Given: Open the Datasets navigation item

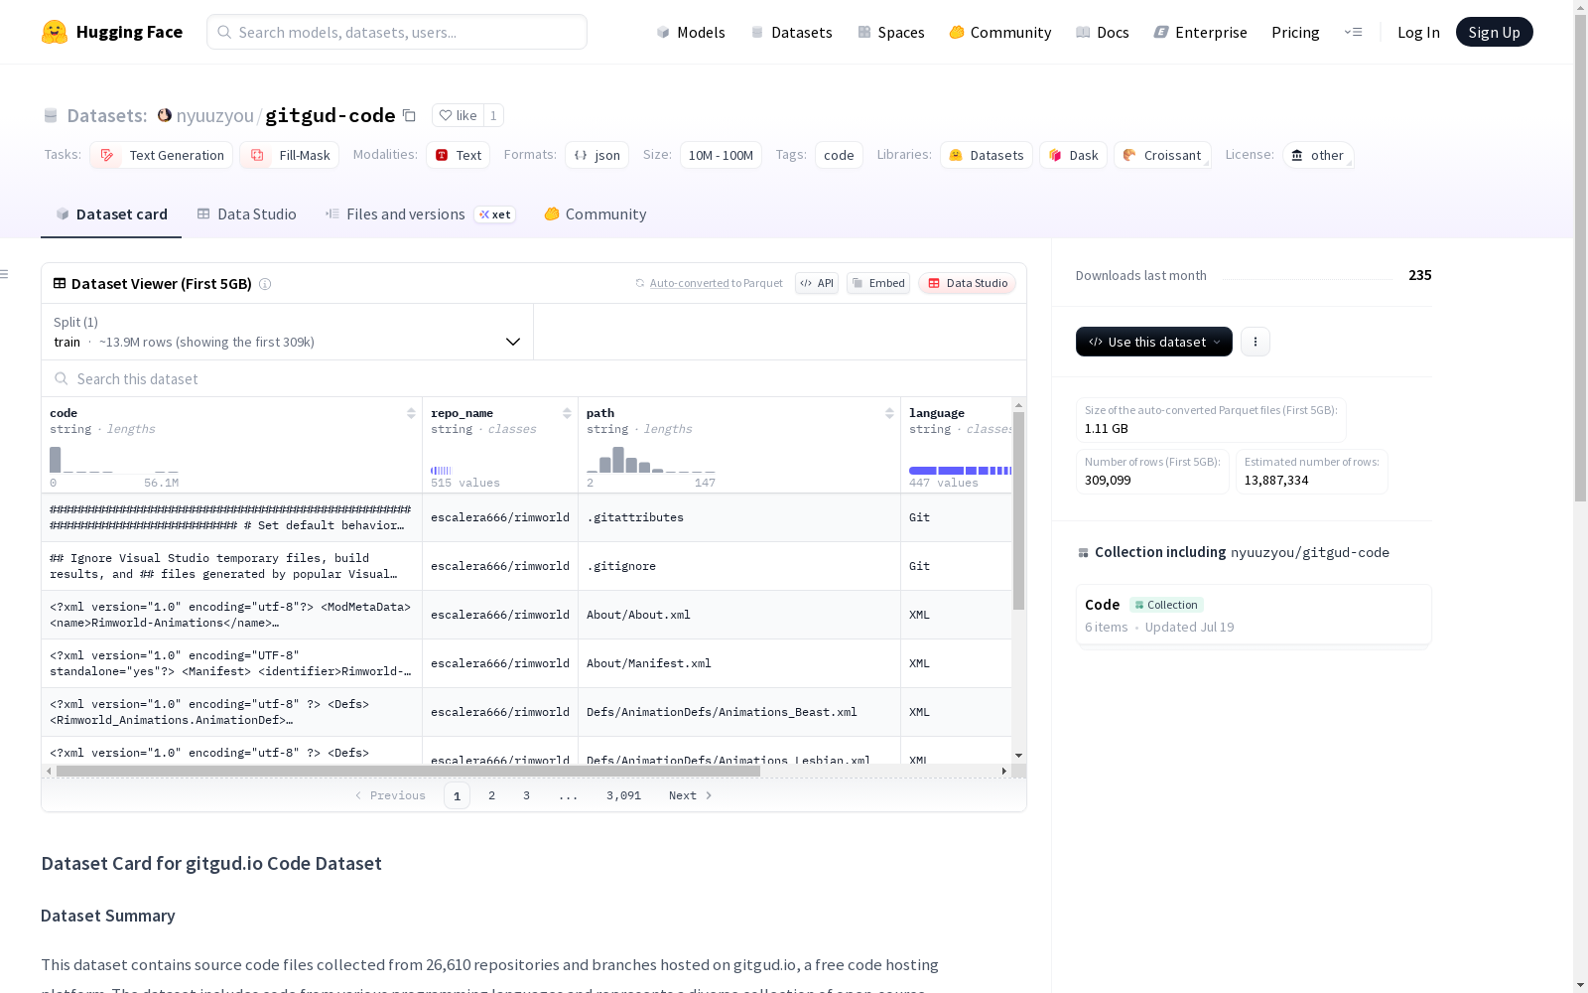Looking at the screenshot, I should [791, 32].
